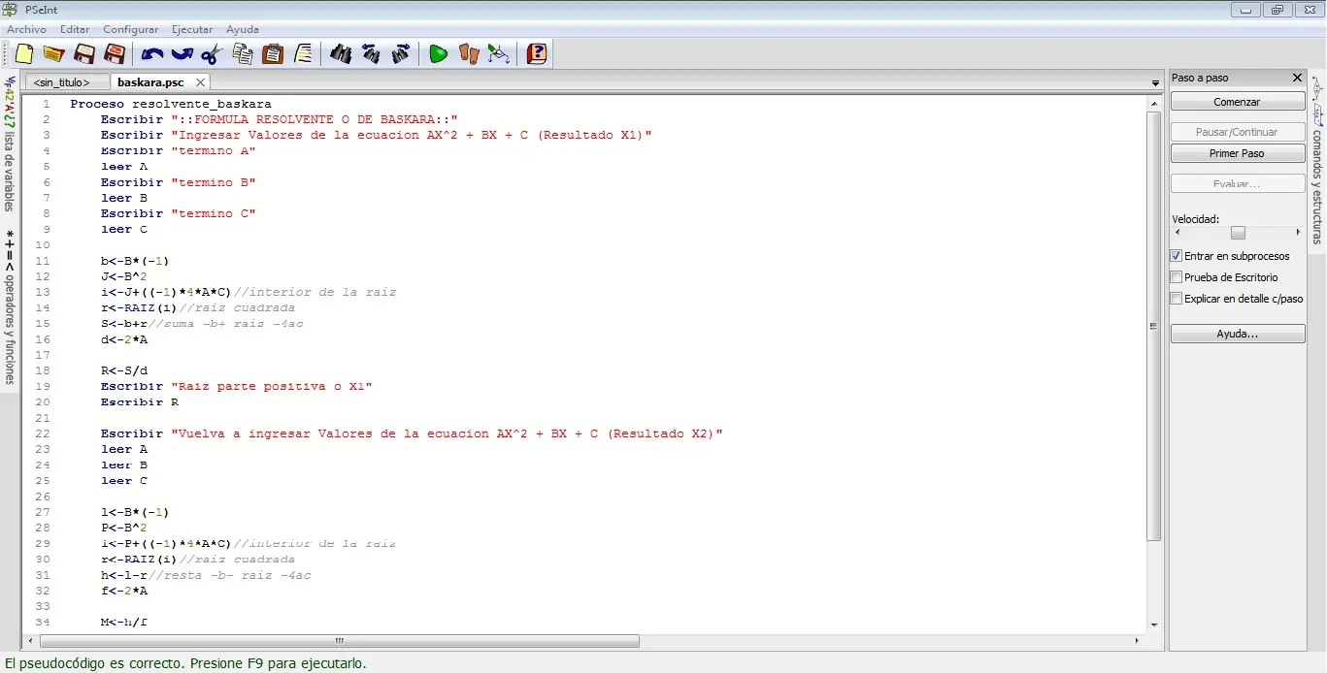
Task: Save the file with the floppy disk icon
Action: 84,54
